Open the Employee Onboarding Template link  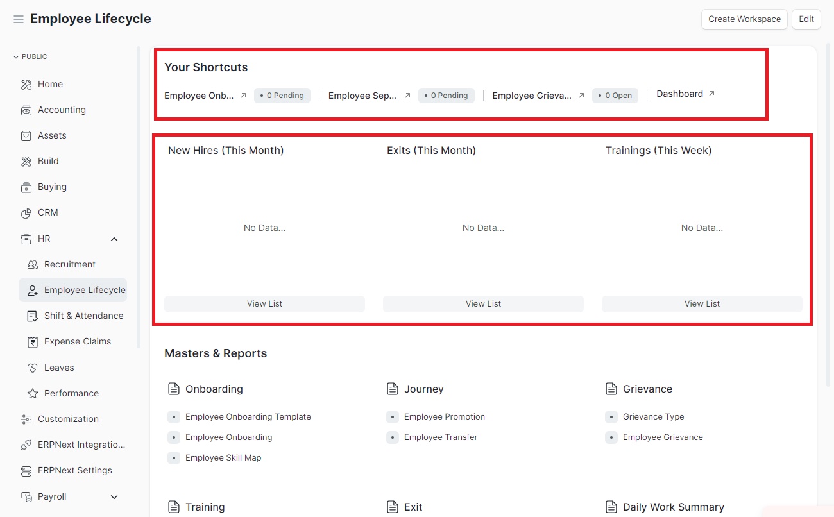click(x=248, y=416)
